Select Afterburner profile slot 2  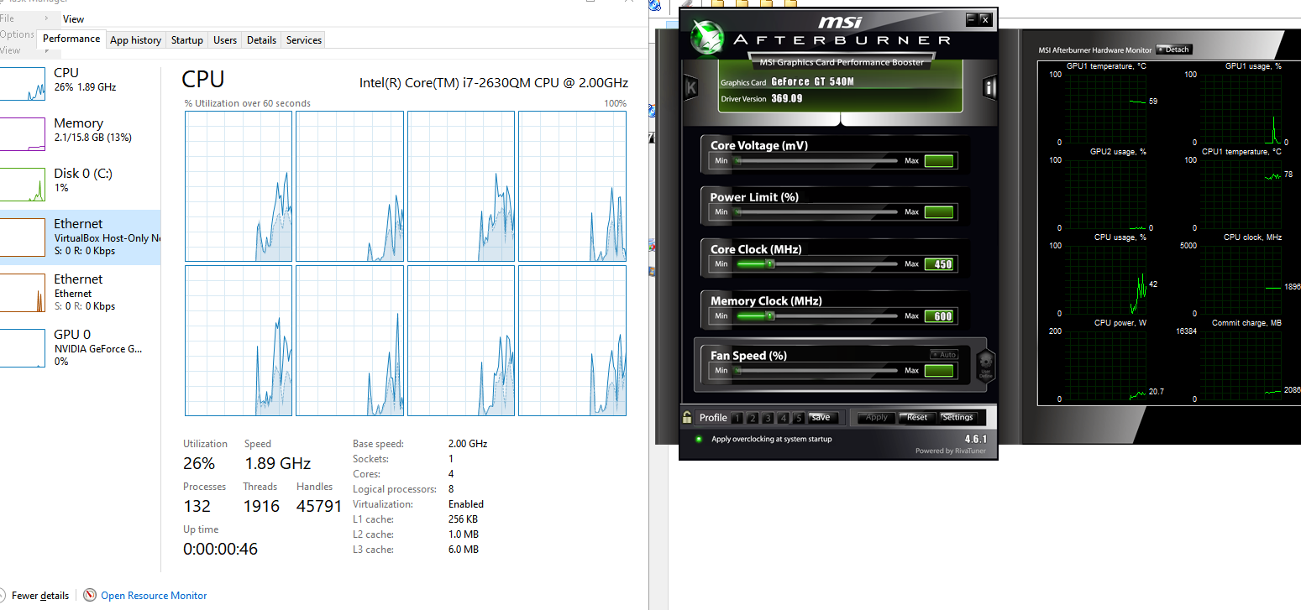pyautogui.click(x=752, y=418)
